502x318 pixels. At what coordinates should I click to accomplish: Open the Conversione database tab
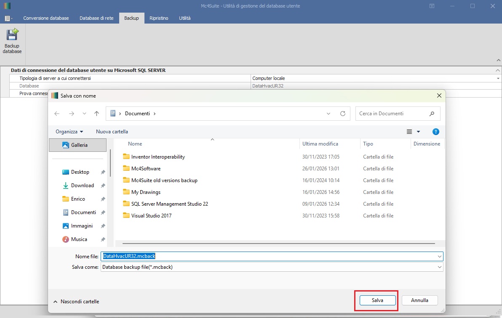tap(46, 19)
